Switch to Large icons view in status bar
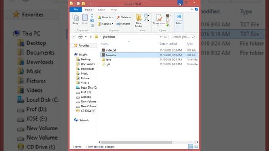The height and width of the screenshot is (151, 269). pos(196,146)
